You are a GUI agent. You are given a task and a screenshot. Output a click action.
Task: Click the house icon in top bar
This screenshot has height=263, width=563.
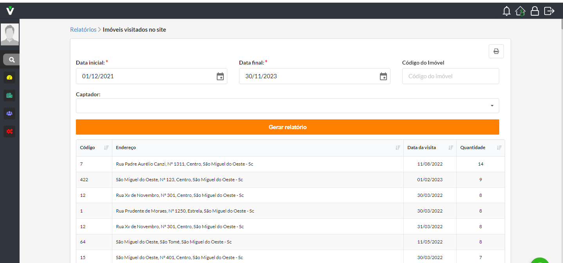[520, 11]
